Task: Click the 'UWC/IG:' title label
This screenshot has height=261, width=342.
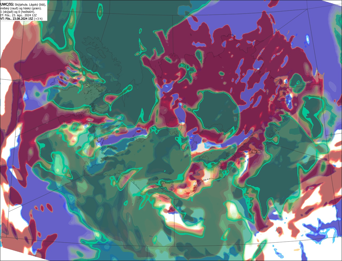Action: tap(7, 5)
